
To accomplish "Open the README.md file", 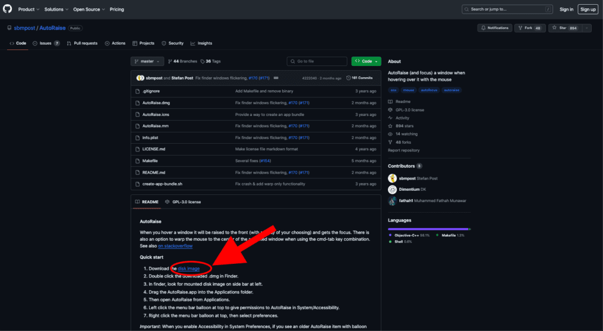I will [154, 173].
